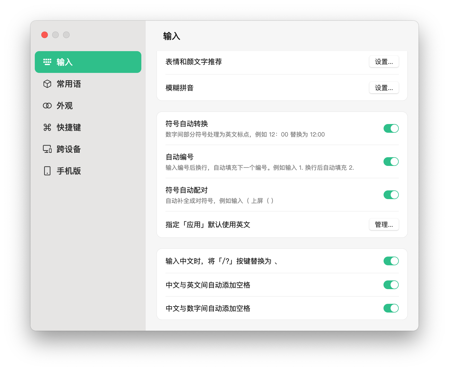
Task: Open the 常用语 sidebar section
Action: pos(88,84)
